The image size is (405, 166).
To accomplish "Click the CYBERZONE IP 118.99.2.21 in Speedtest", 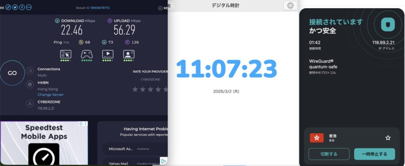I will click(x=46, y=108).
